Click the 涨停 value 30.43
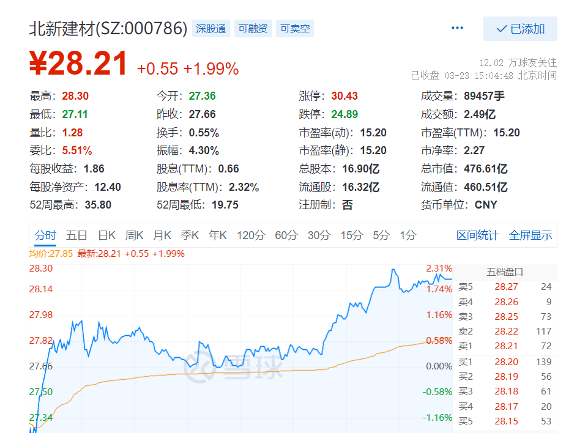 coord(344,96)
